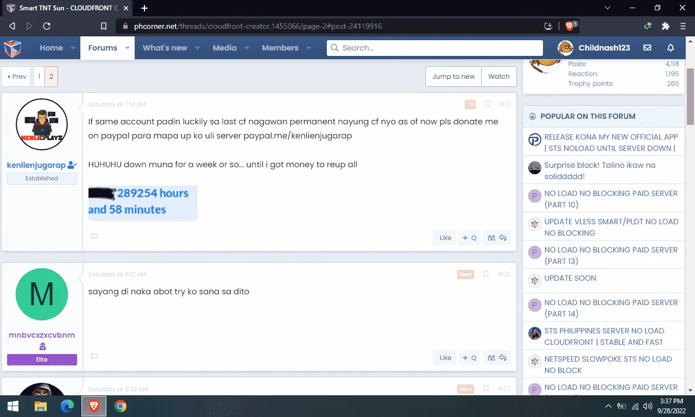Expand the Media dropdown arrow
The width and height of the screenshot is (695, 417).
247,48
